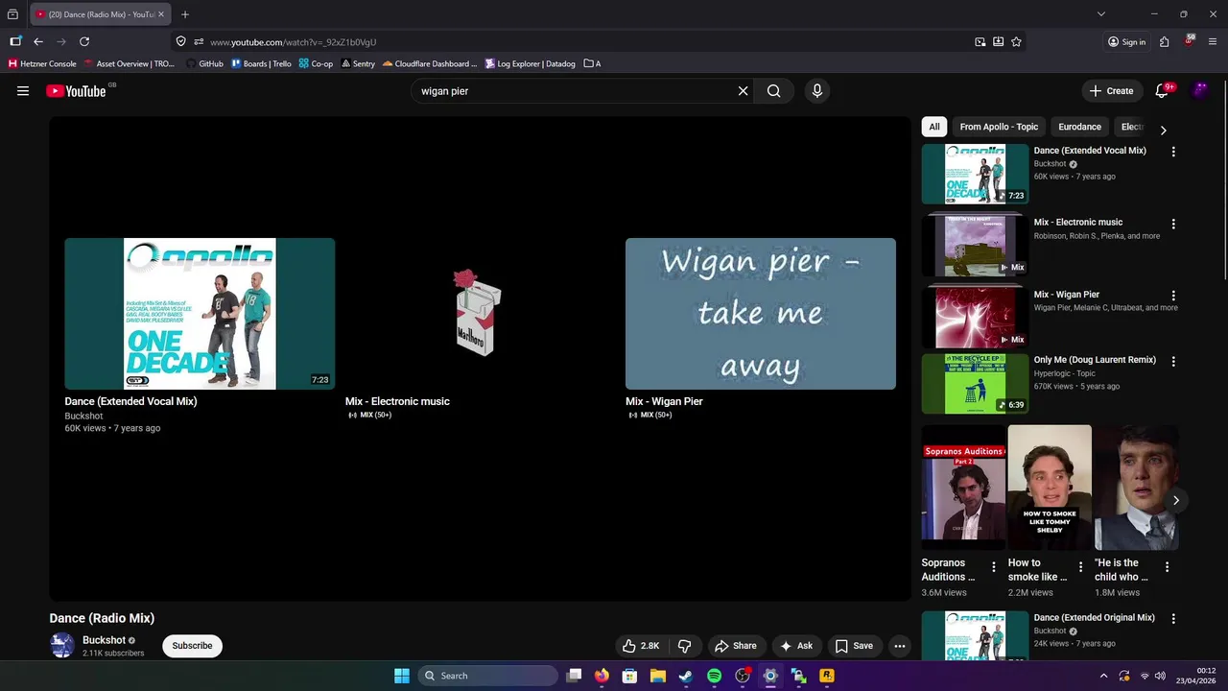Open browser extensions puzzle icon
This screenshot has height=691, width=1228.
click(x=1164, y=41)
